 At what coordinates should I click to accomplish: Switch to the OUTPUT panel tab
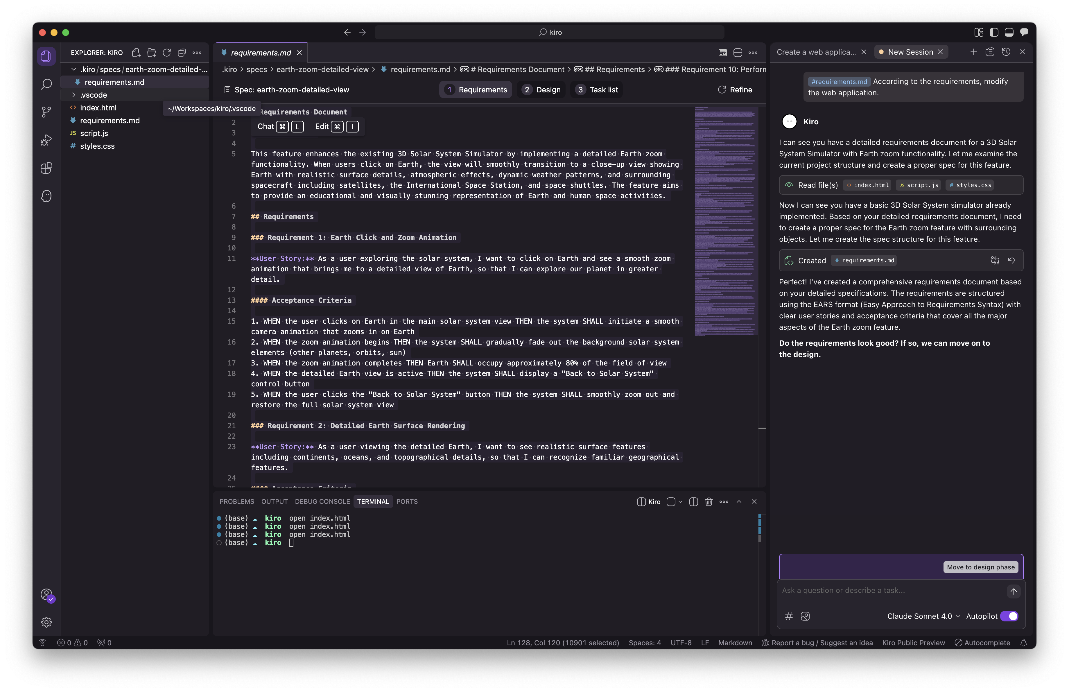click(x=275, y=502)
